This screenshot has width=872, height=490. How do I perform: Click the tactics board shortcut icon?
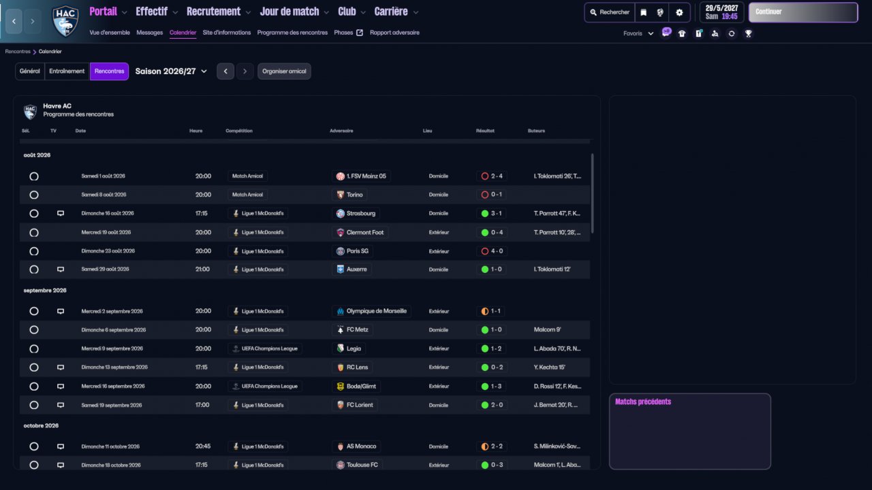coord(698,33)
